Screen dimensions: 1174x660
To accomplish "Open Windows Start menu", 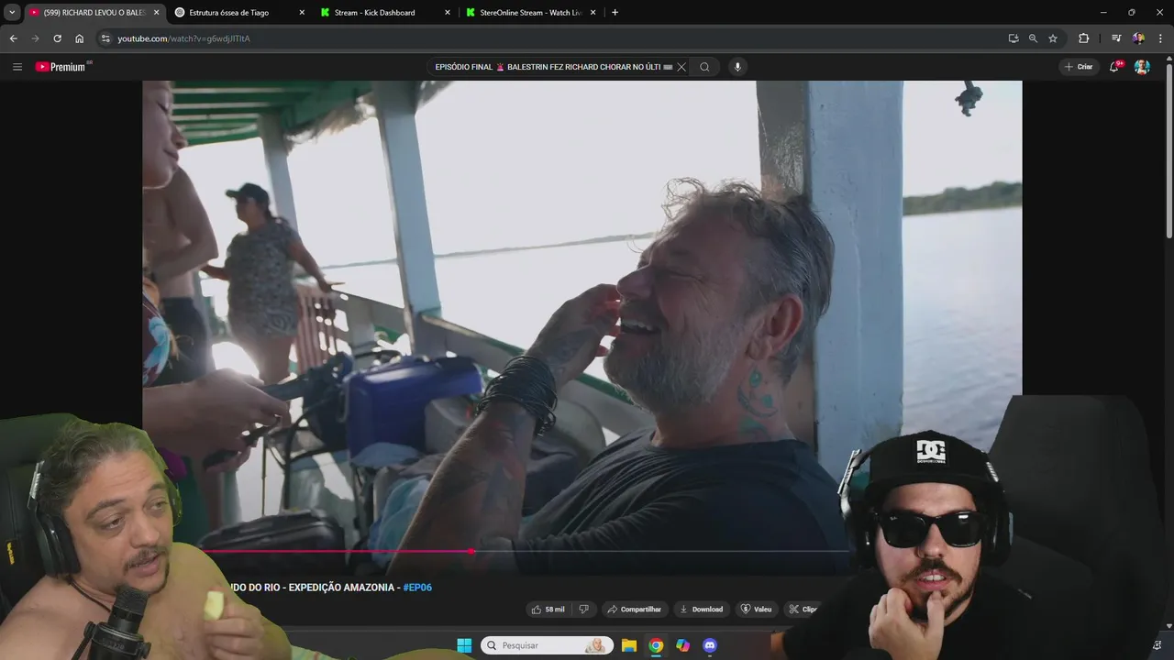I will coord(464,645).
